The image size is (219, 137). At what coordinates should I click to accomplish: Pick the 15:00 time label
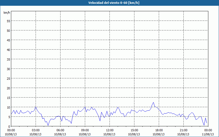[134, 130]
